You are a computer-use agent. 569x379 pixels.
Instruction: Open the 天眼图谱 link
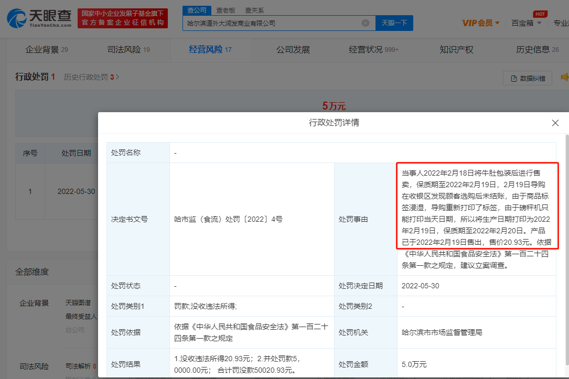tap(78, 303)
